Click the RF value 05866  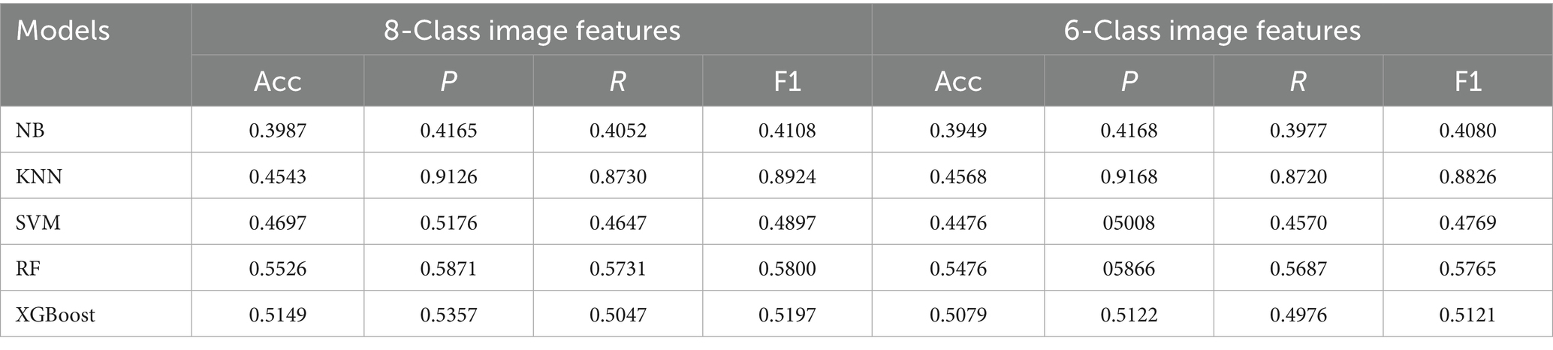[1129, 269]
